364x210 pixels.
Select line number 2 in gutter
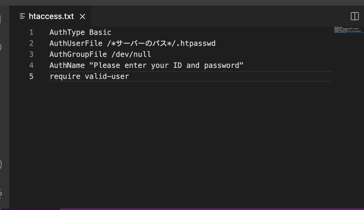coord(31,43)
